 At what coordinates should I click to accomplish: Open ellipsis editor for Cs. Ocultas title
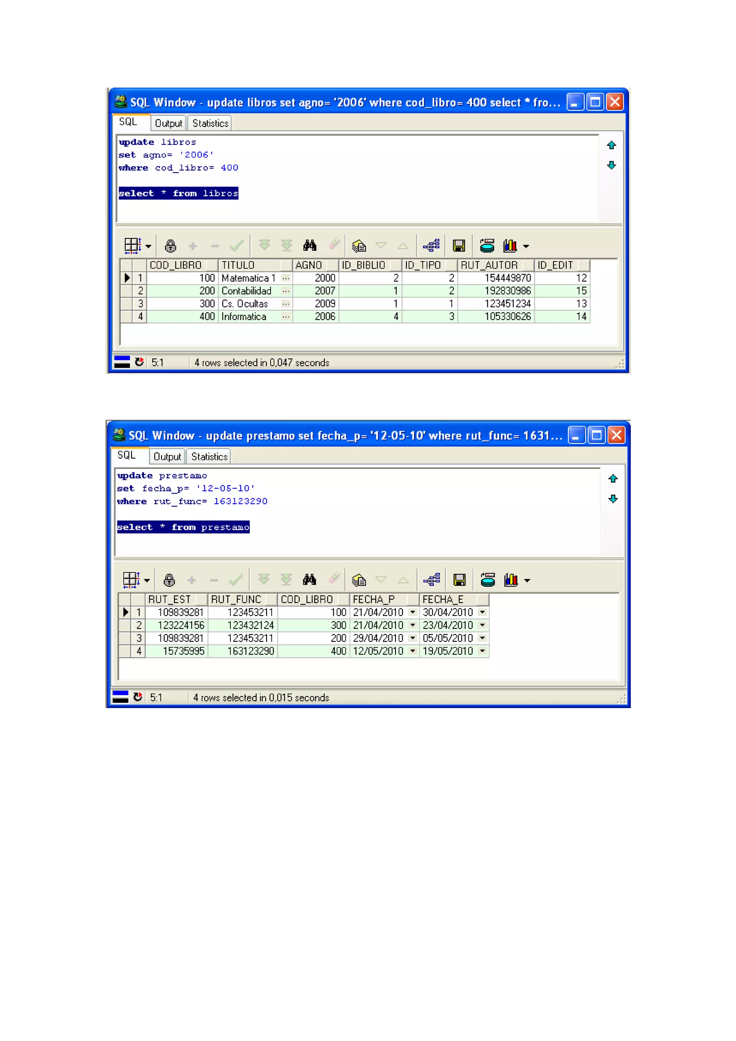(286, 304)
